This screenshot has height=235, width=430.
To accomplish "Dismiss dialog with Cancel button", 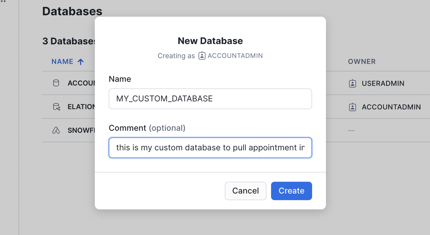I will tap(245, 191).
